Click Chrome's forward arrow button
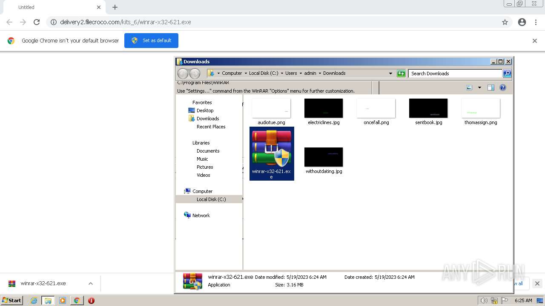The width and height of the screenshot is (545, 306). click(23, 22)
